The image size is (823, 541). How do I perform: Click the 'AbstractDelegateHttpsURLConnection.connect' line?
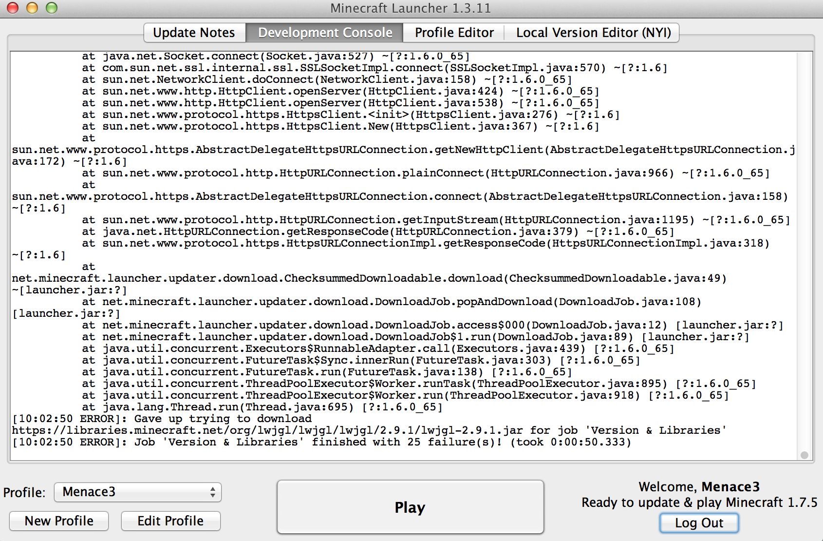point(400,196)
